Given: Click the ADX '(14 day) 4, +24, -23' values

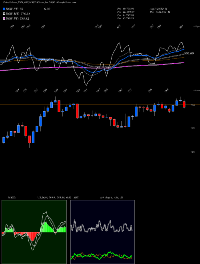Looking at the screenshot, I should (112, 198).
